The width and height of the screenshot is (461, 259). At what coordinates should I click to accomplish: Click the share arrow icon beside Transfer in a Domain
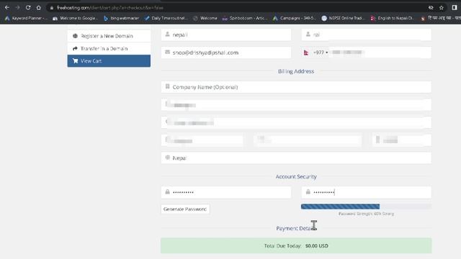[75, 48]
